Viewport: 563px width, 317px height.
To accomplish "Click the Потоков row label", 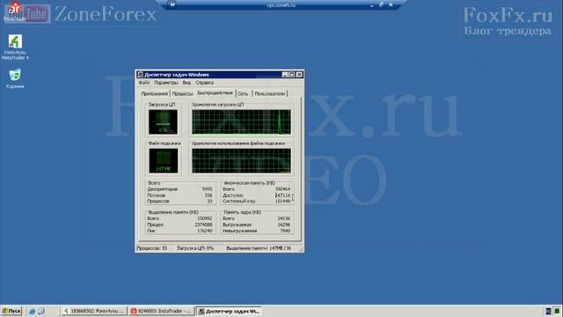I will [157, 195].
